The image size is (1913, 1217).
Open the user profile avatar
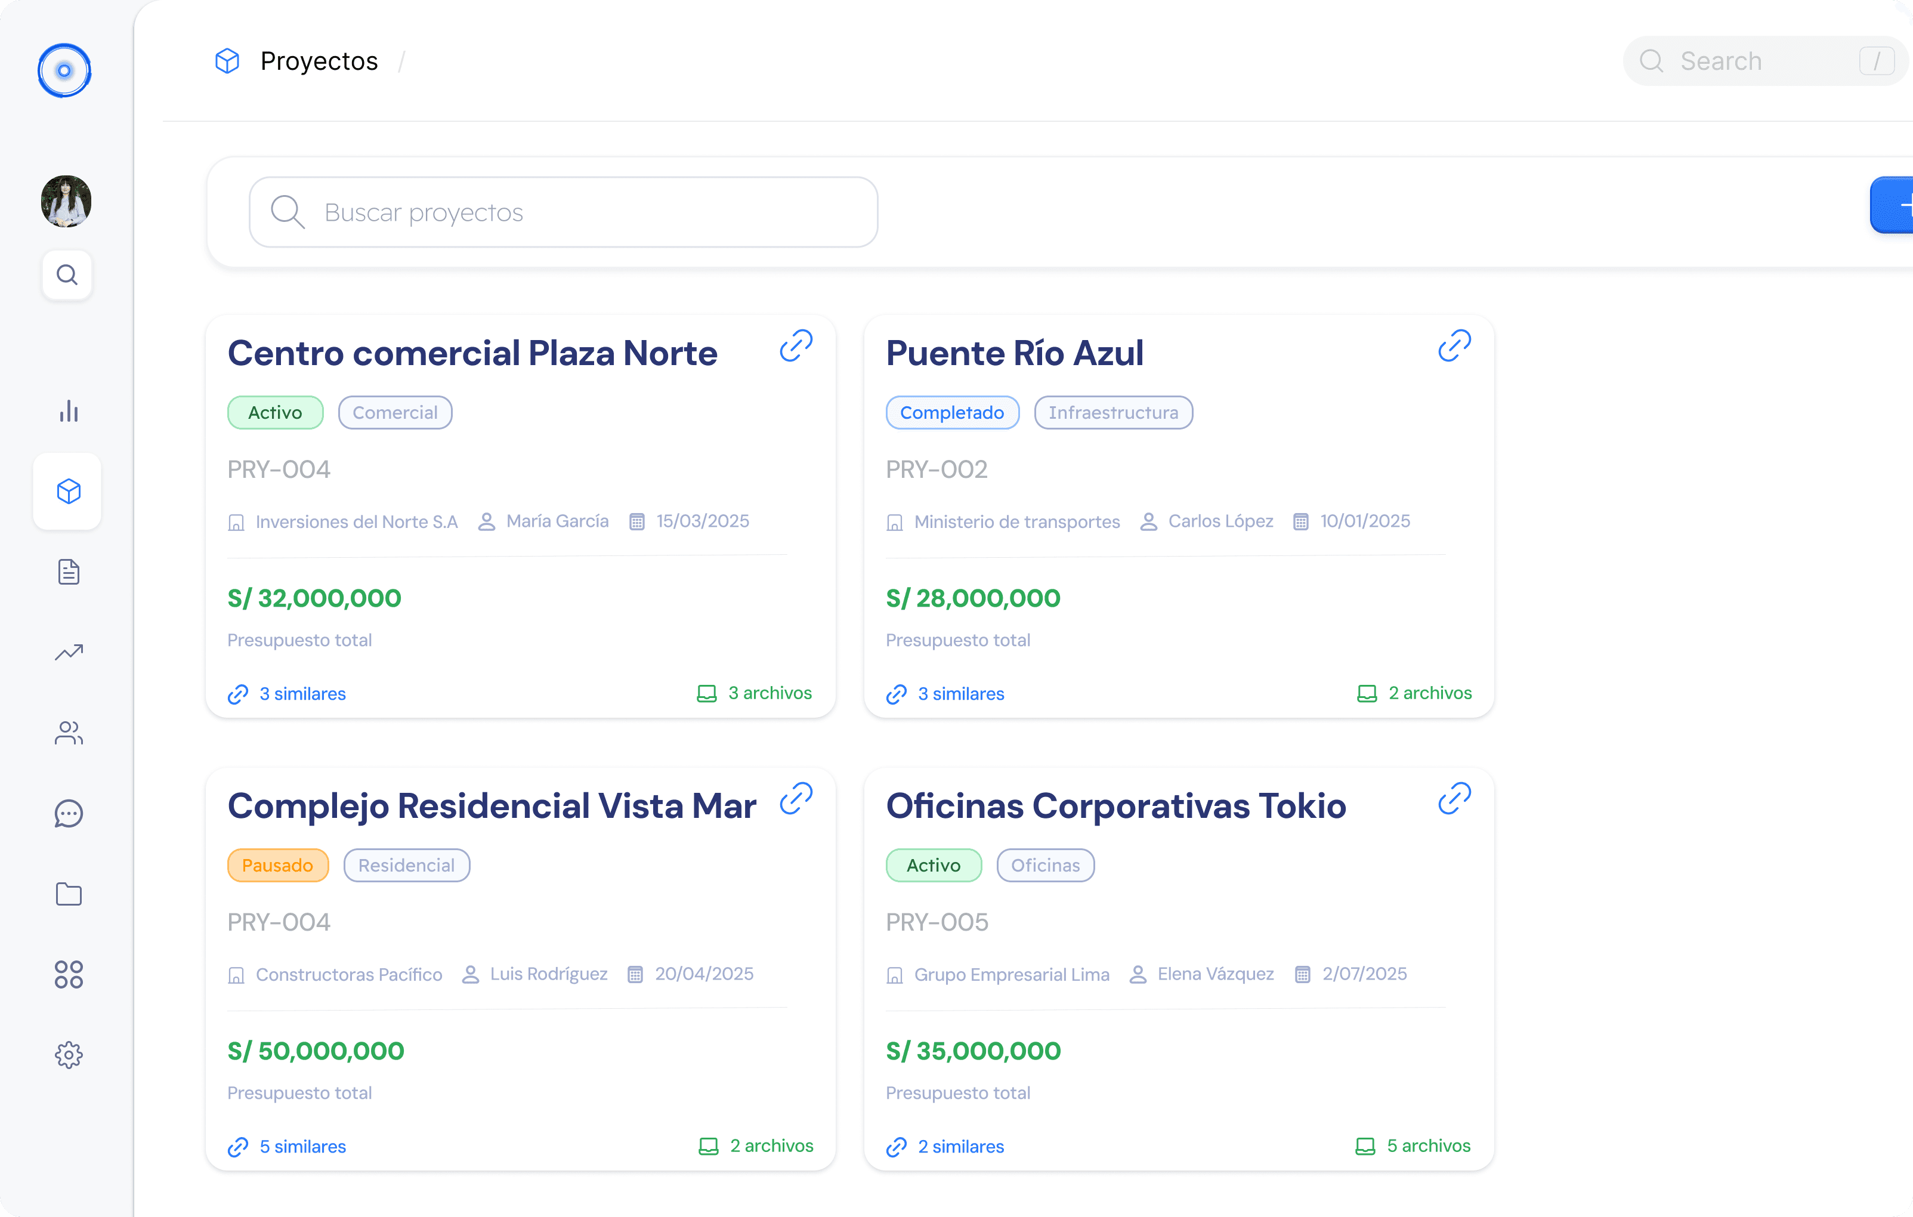click(x=66, y=201)
